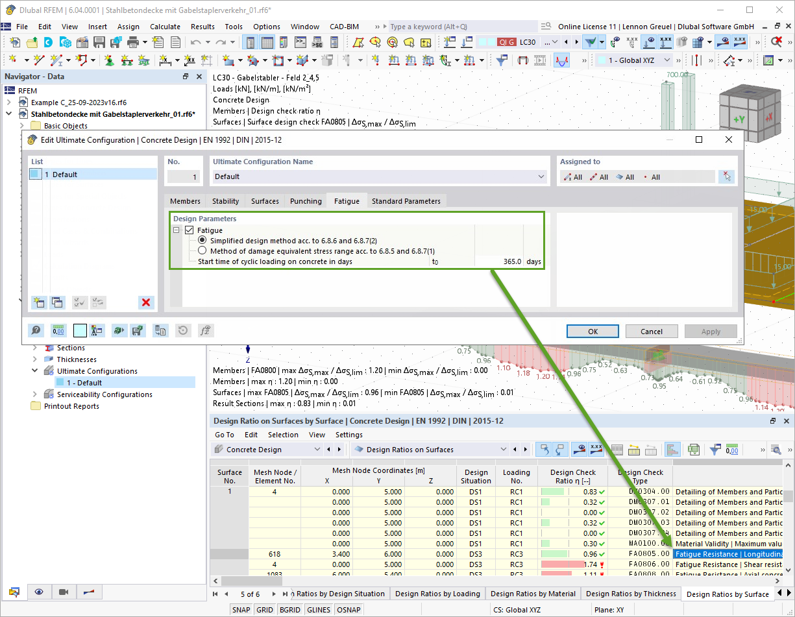Open the Design Ratios on Surfaces dropdown

click(x=503, y=450)
